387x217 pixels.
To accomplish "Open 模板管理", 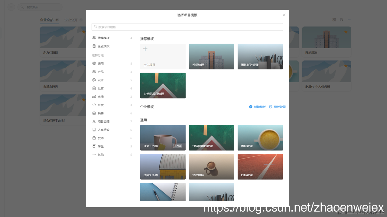I will (x=277, y=106).
